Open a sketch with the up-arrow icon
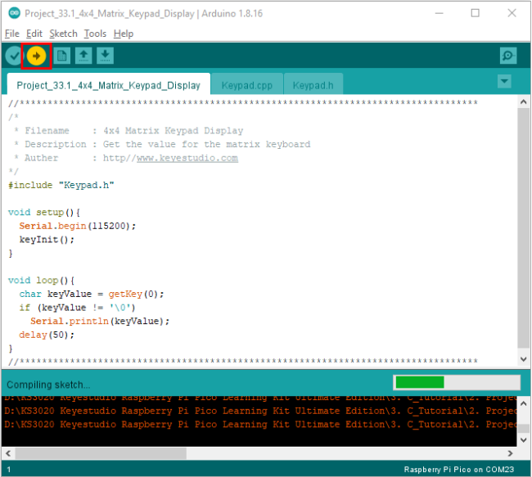 [x=83, y=56]
